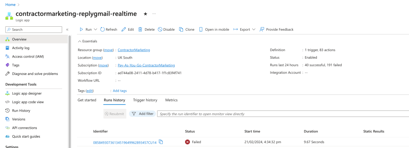Sort by Start time column header
This screenshot has width=409, height=148.
pos(252,131)
